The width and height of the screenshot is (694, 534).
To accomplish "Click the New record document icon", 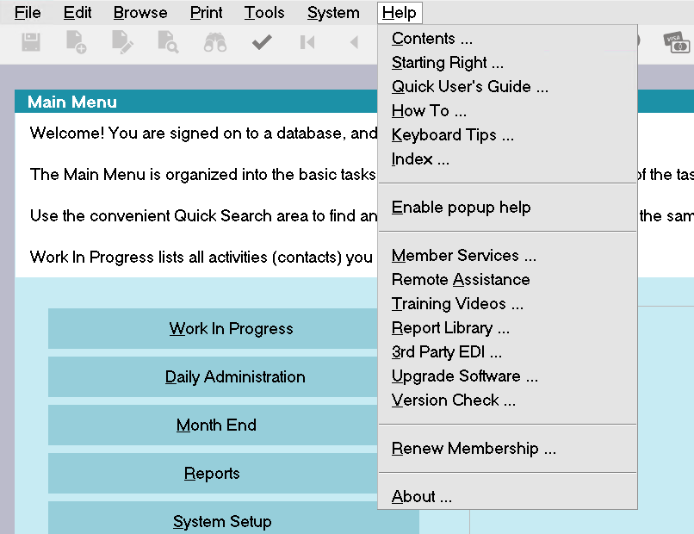I will (77, 42).
